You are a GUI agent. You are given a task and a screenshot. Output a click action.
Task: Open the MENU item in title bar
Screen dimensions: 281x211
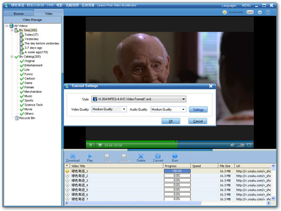click(246, 6)
